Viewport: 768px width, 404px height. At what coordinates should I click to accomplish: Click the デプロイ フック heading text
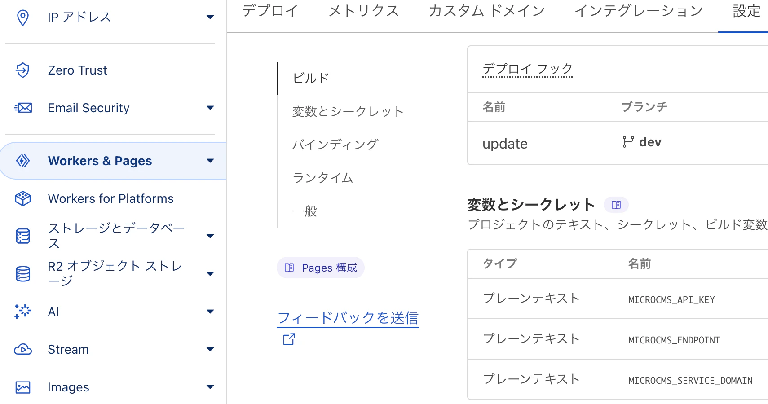[x=528, y=69]
